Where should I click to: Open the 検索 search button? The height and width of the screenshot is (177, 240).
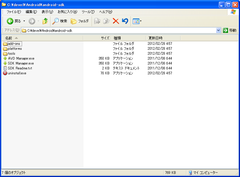pyautogui.click(x=60, y=21)
